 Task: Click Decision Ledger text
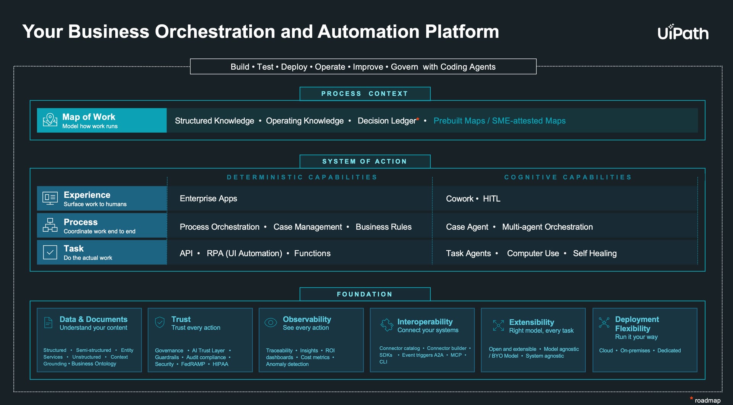pos(387,121)
